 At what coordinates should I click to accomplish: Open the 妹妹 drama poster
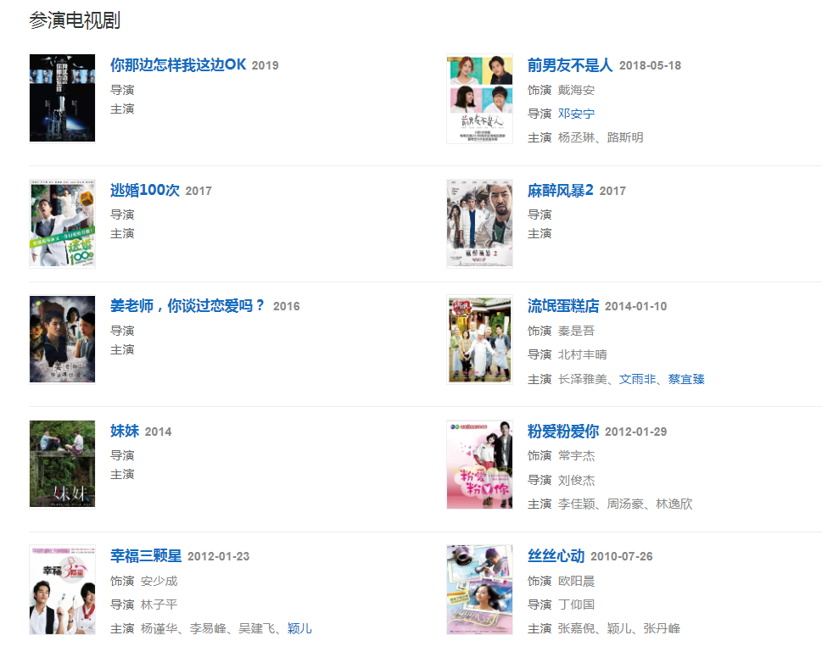pos(63,464)
